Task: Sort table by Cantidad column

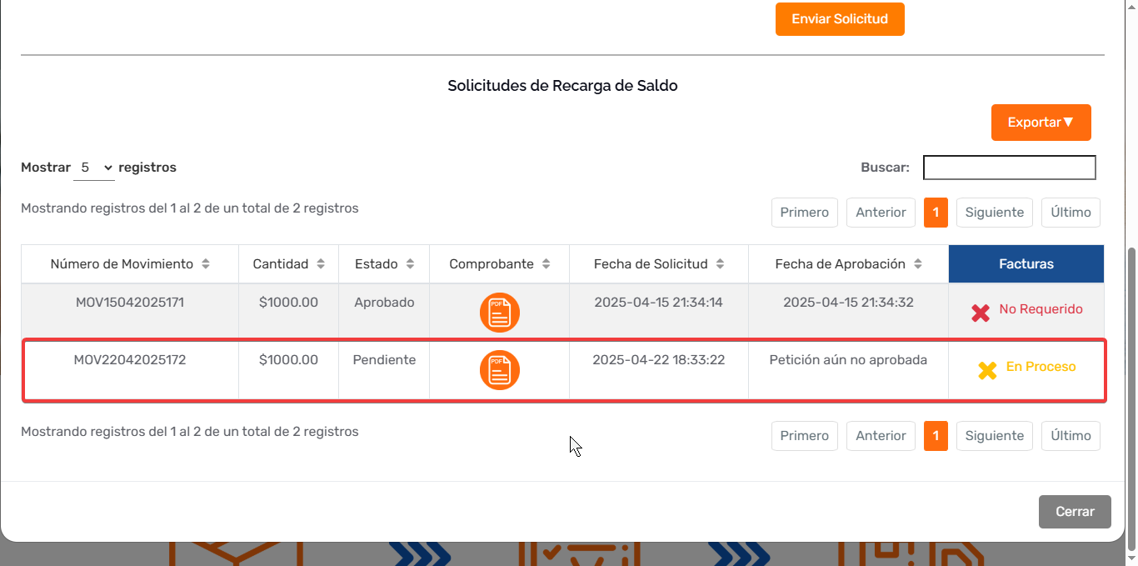Action: click(x=321, y=263)
